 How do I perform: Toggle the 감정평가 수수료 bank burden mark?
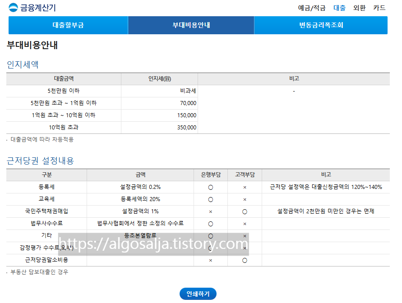211,248
